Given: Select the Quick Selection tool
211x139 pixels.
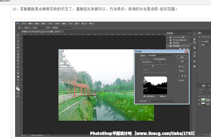Looking at the screenshot, I should coord(18,45).
